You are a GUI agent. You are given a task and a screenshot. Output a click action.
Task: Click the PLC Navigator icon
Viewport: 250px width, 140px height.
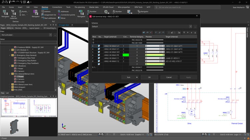36,13
